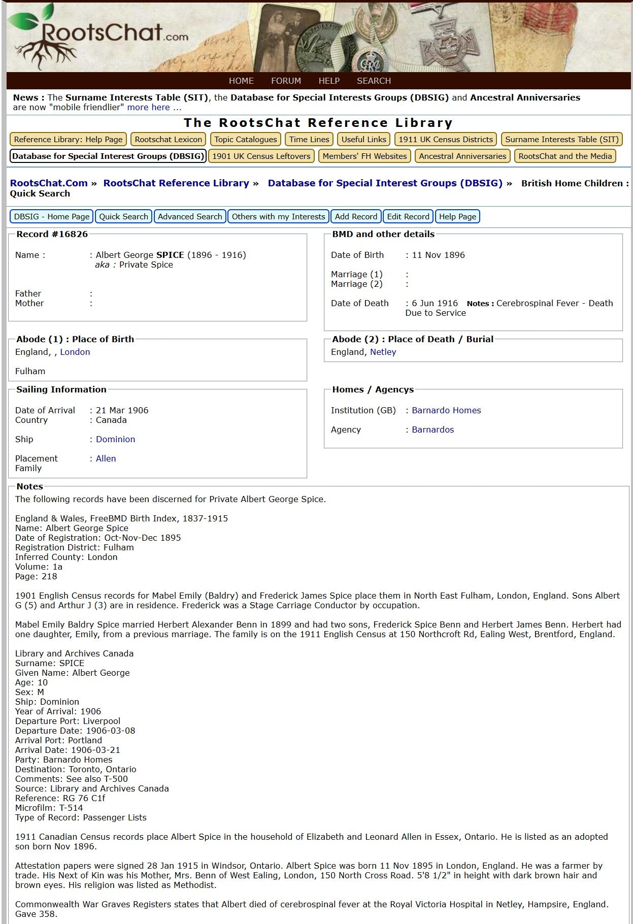633x924 pixels.
Task: Open the Barnardo Homes institution link
Action: point(446,410)
